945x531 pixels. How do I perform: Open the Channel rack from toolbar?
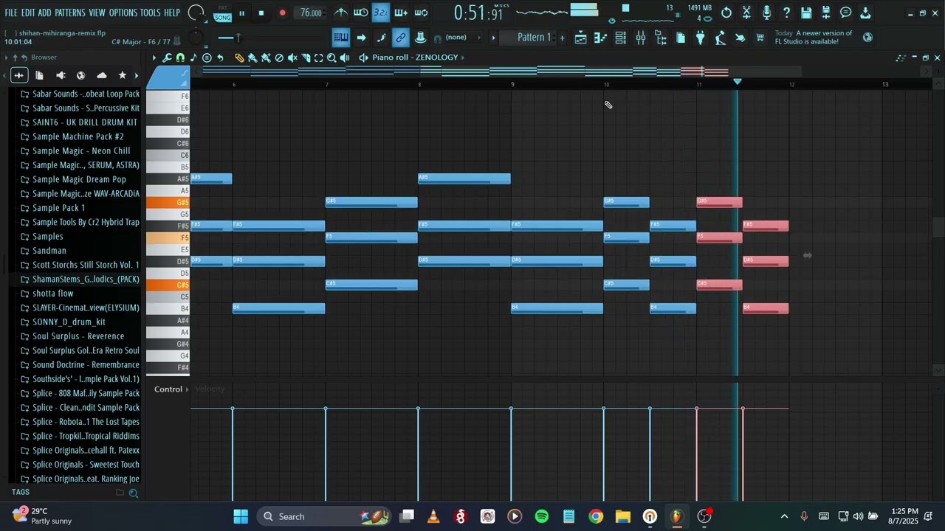(620, 38)
